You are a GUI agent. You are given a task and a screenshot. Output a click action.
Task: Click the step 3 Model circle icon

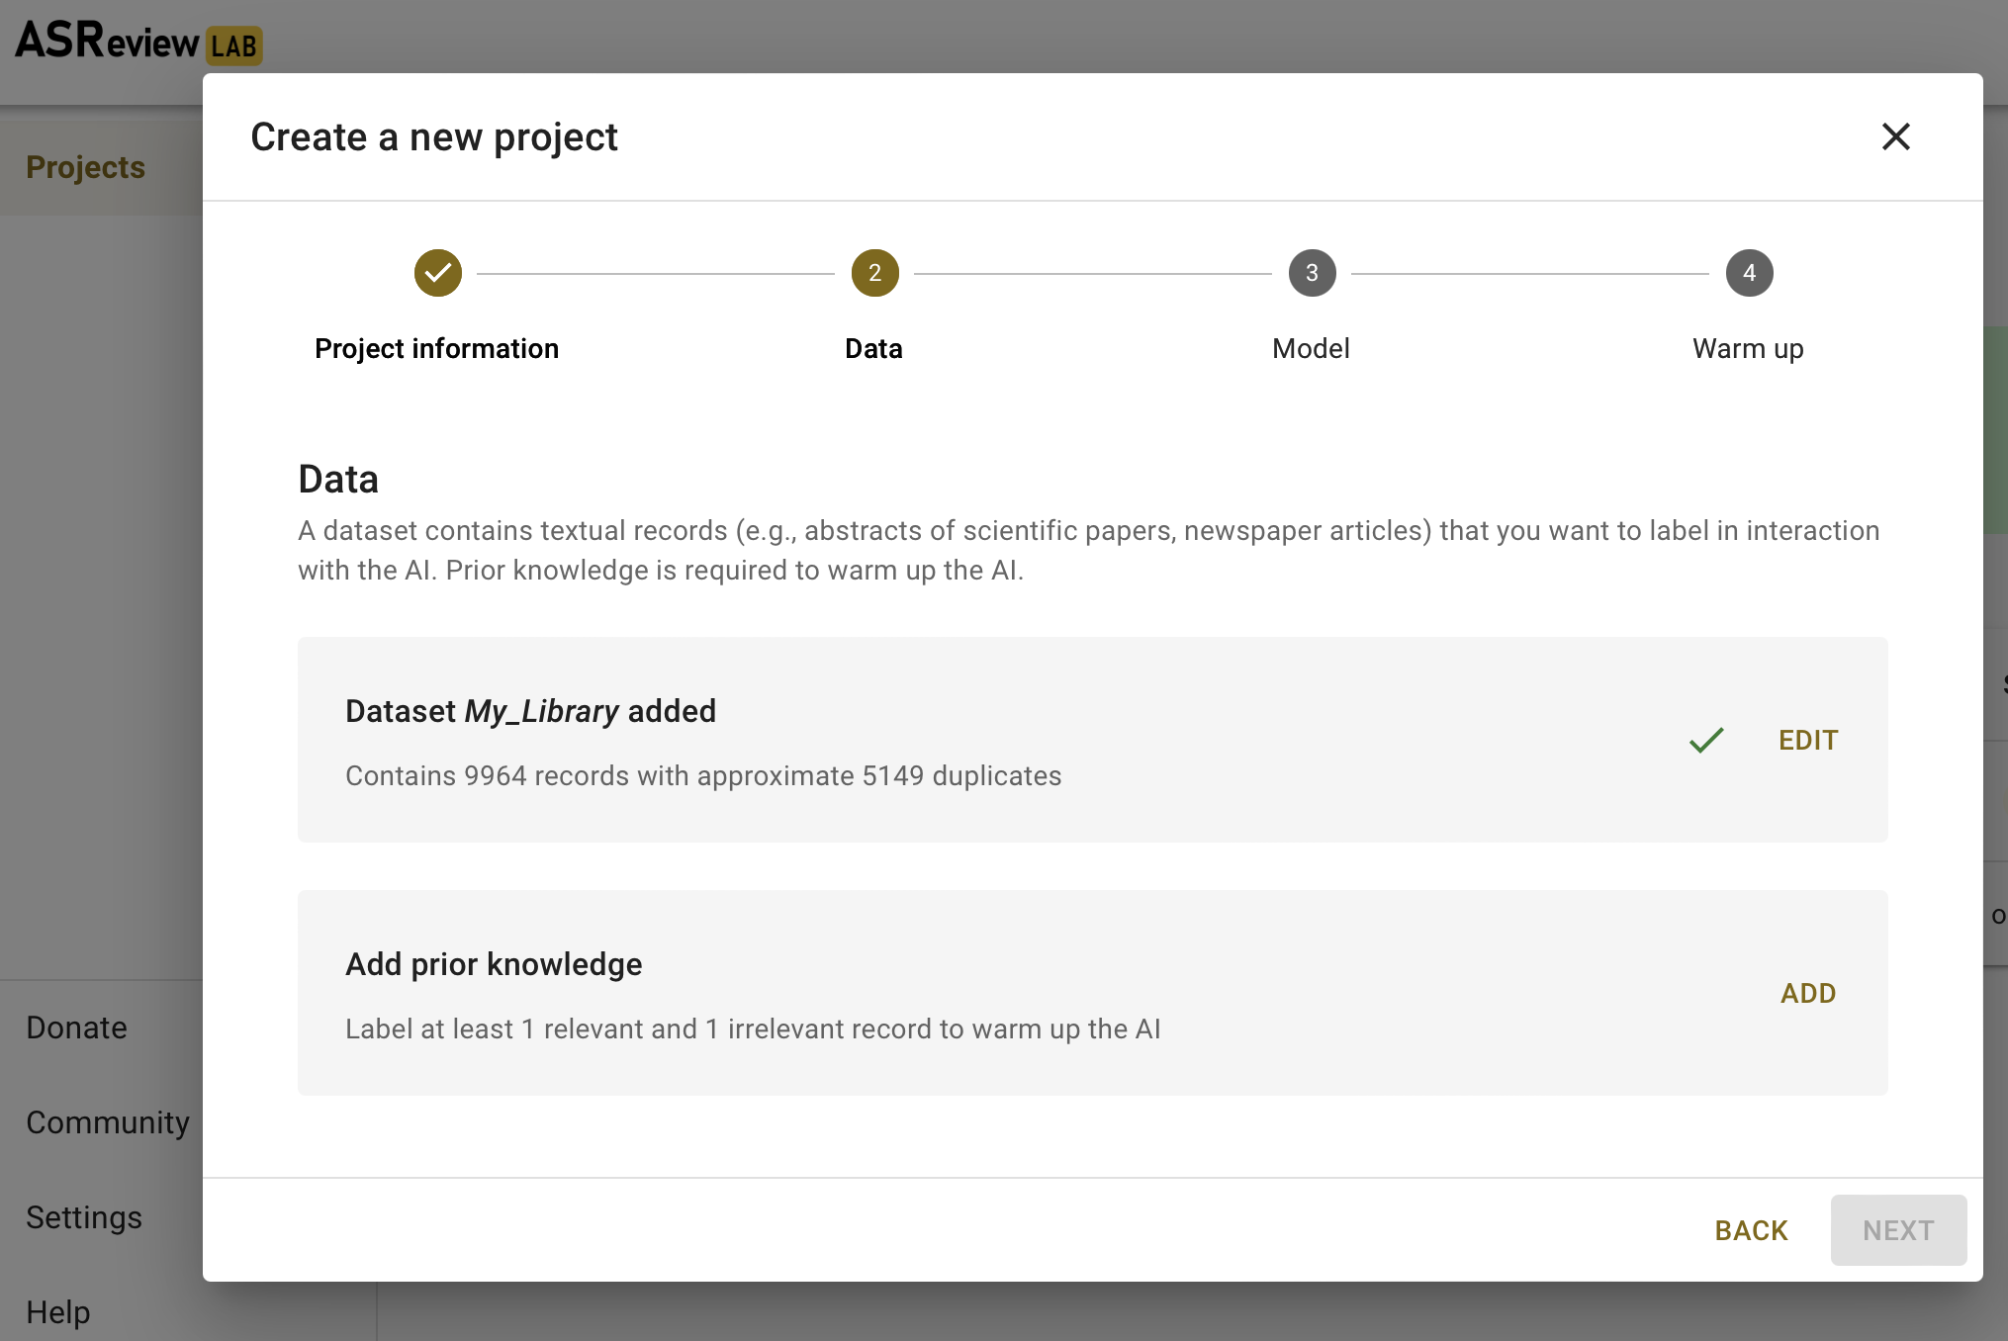pos(1312,273)
